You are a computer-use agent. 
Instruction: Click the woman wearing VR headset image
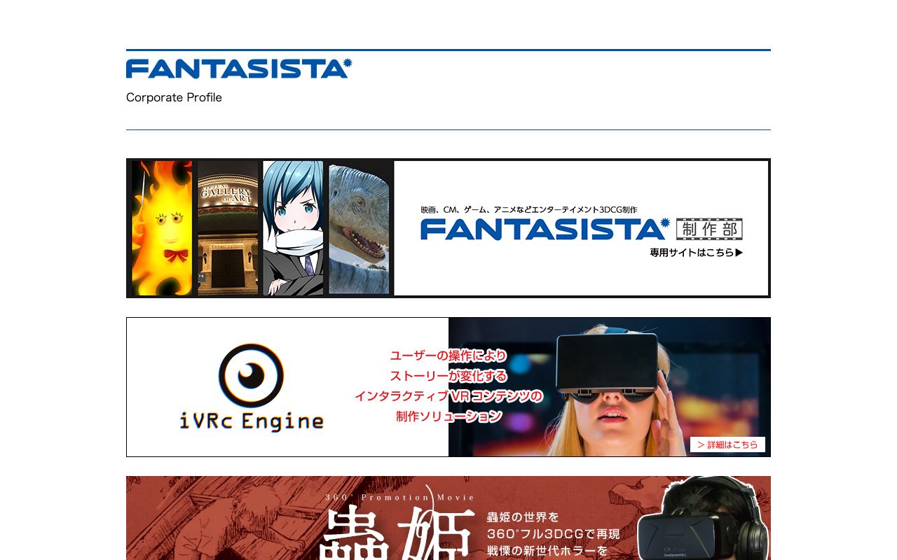coord(610,387)
